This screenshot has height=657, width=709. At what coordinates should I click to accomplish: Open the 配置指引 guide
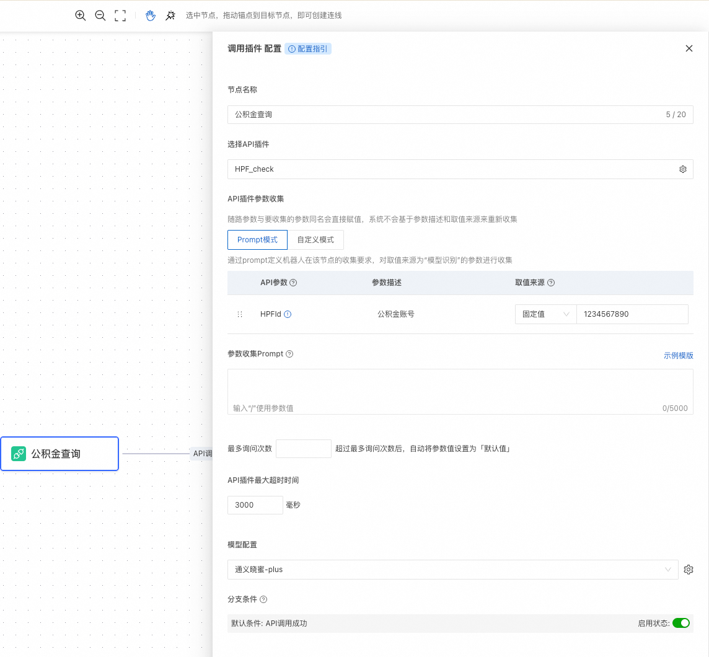[308, 49]
